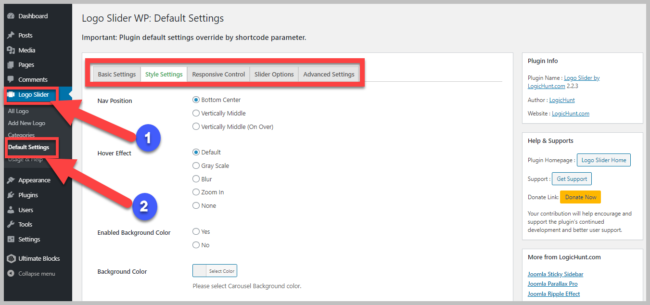This screenshot has height=305, width=650.
Task: Open Media via its sidebar icon
Action: tap(11, 50)
